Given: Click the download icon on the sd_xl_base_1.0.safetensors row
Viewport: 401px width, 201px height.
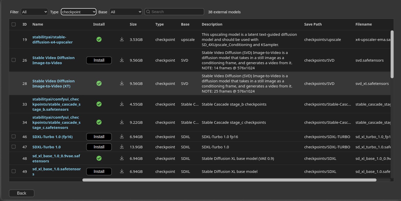Looking at the screenshot, I should click(x=122, y=171).
